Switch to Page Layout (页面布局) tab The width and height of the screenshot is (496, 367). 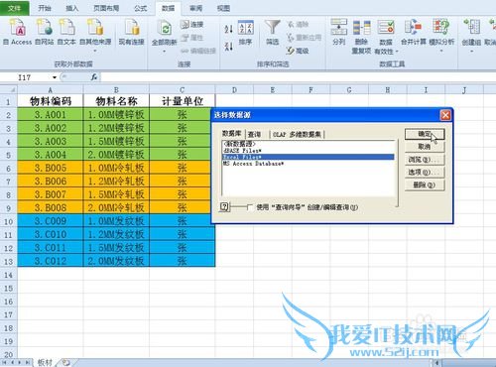[x=106, y=8]
